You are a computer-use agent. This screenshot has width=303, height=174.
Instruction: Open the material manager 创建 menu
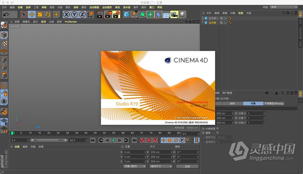tap(17, 147)
